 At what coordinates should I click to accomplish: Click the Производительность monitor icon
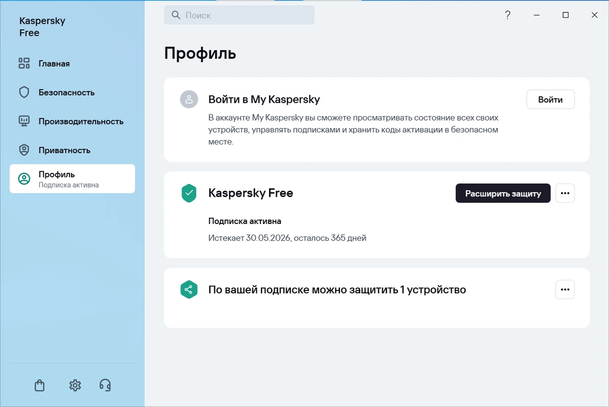coord(24,121)
